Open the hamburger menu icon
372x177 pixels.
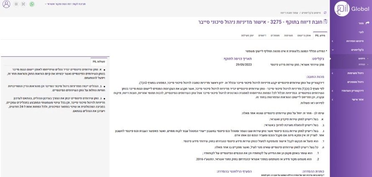coord(16,4)
